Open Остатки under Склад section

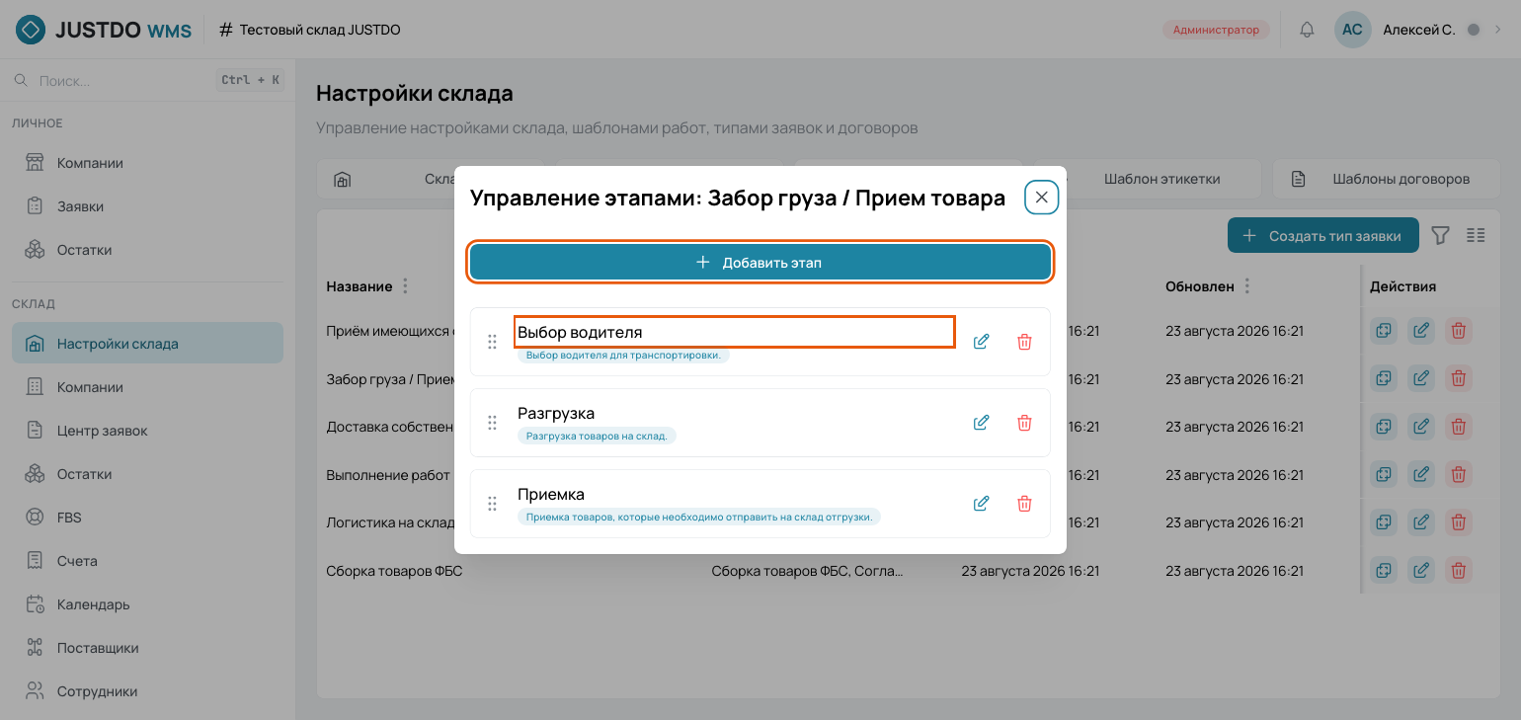tap(147, 474)
